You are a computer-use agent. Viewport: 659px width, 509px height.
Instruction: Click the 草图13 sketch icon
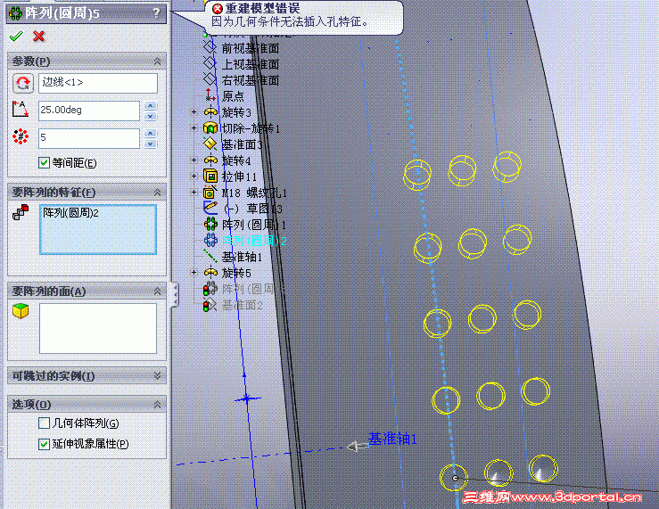(210, 208)
